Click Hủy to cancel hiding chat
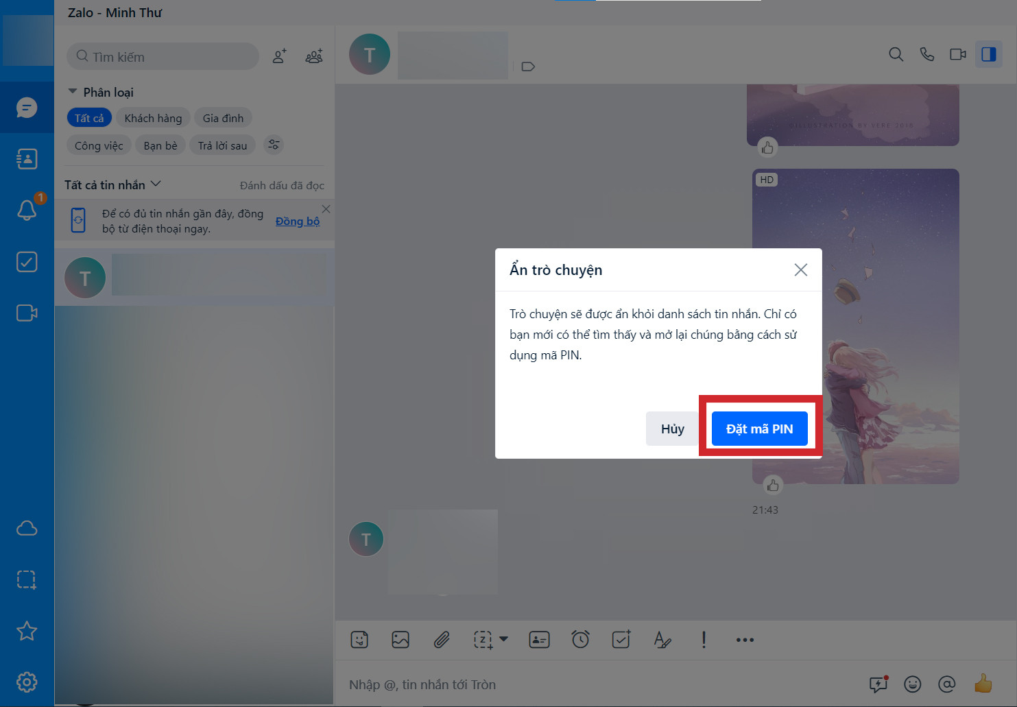The height and width of the screenshot is (707, 1017). click(x=672, y=429)
